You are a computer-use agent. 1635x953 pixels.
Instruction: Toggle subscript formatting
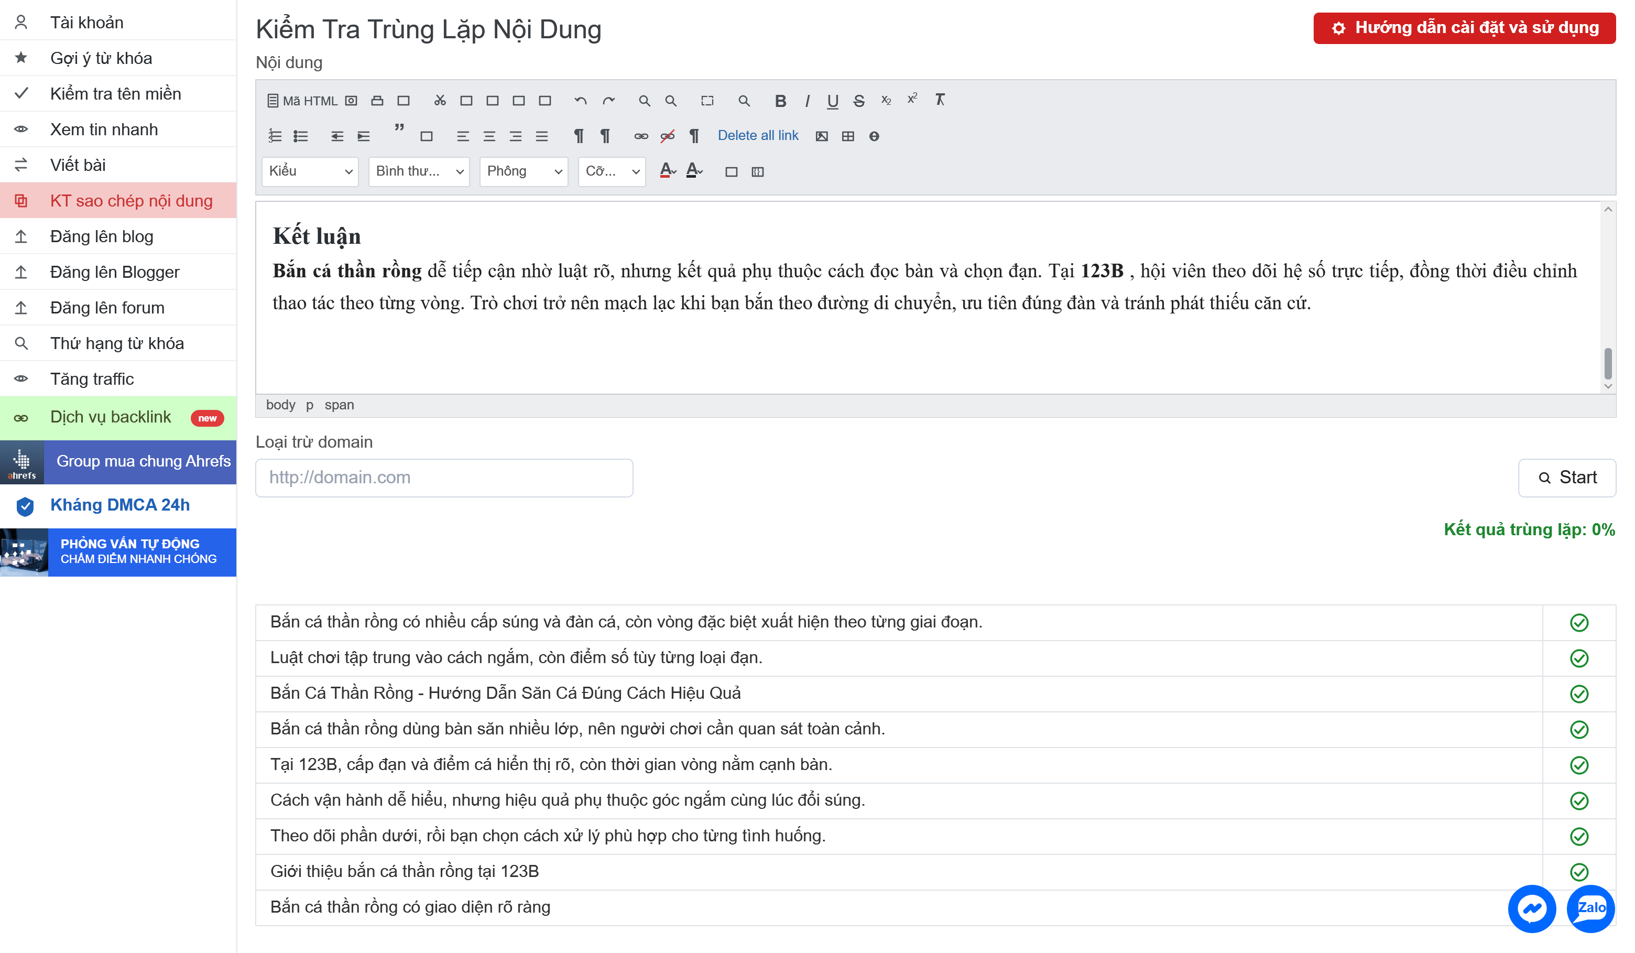tap(886, 101)
